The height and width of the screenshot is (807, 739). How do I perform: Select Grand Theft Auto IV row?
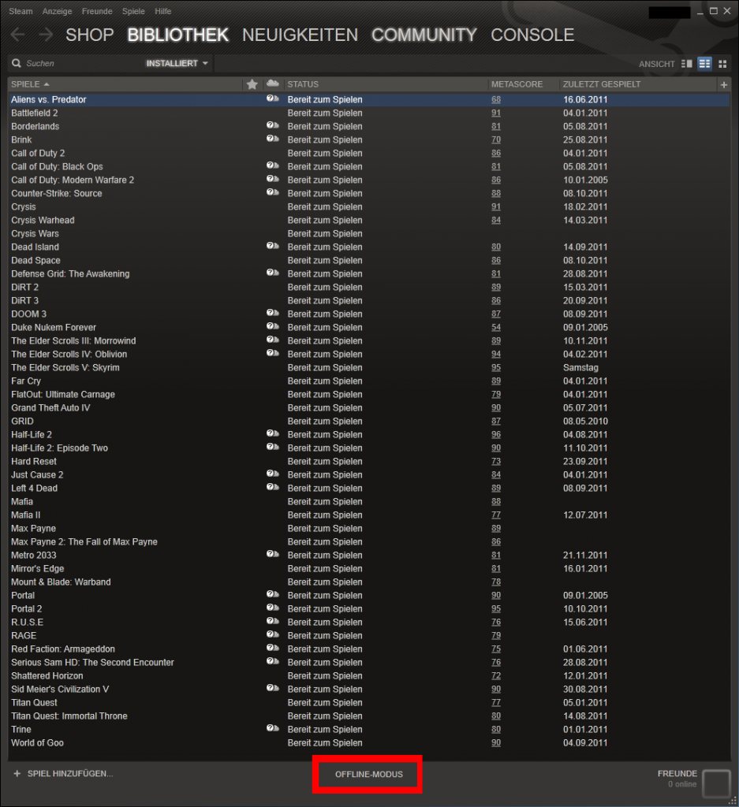pos(369,408)
